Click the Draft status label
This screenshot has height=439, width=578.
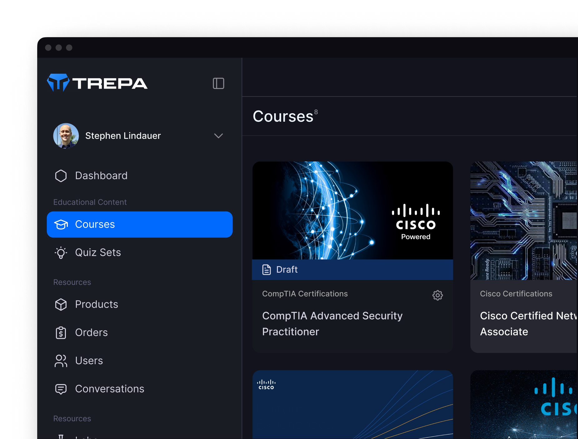[x=287, y=269]
